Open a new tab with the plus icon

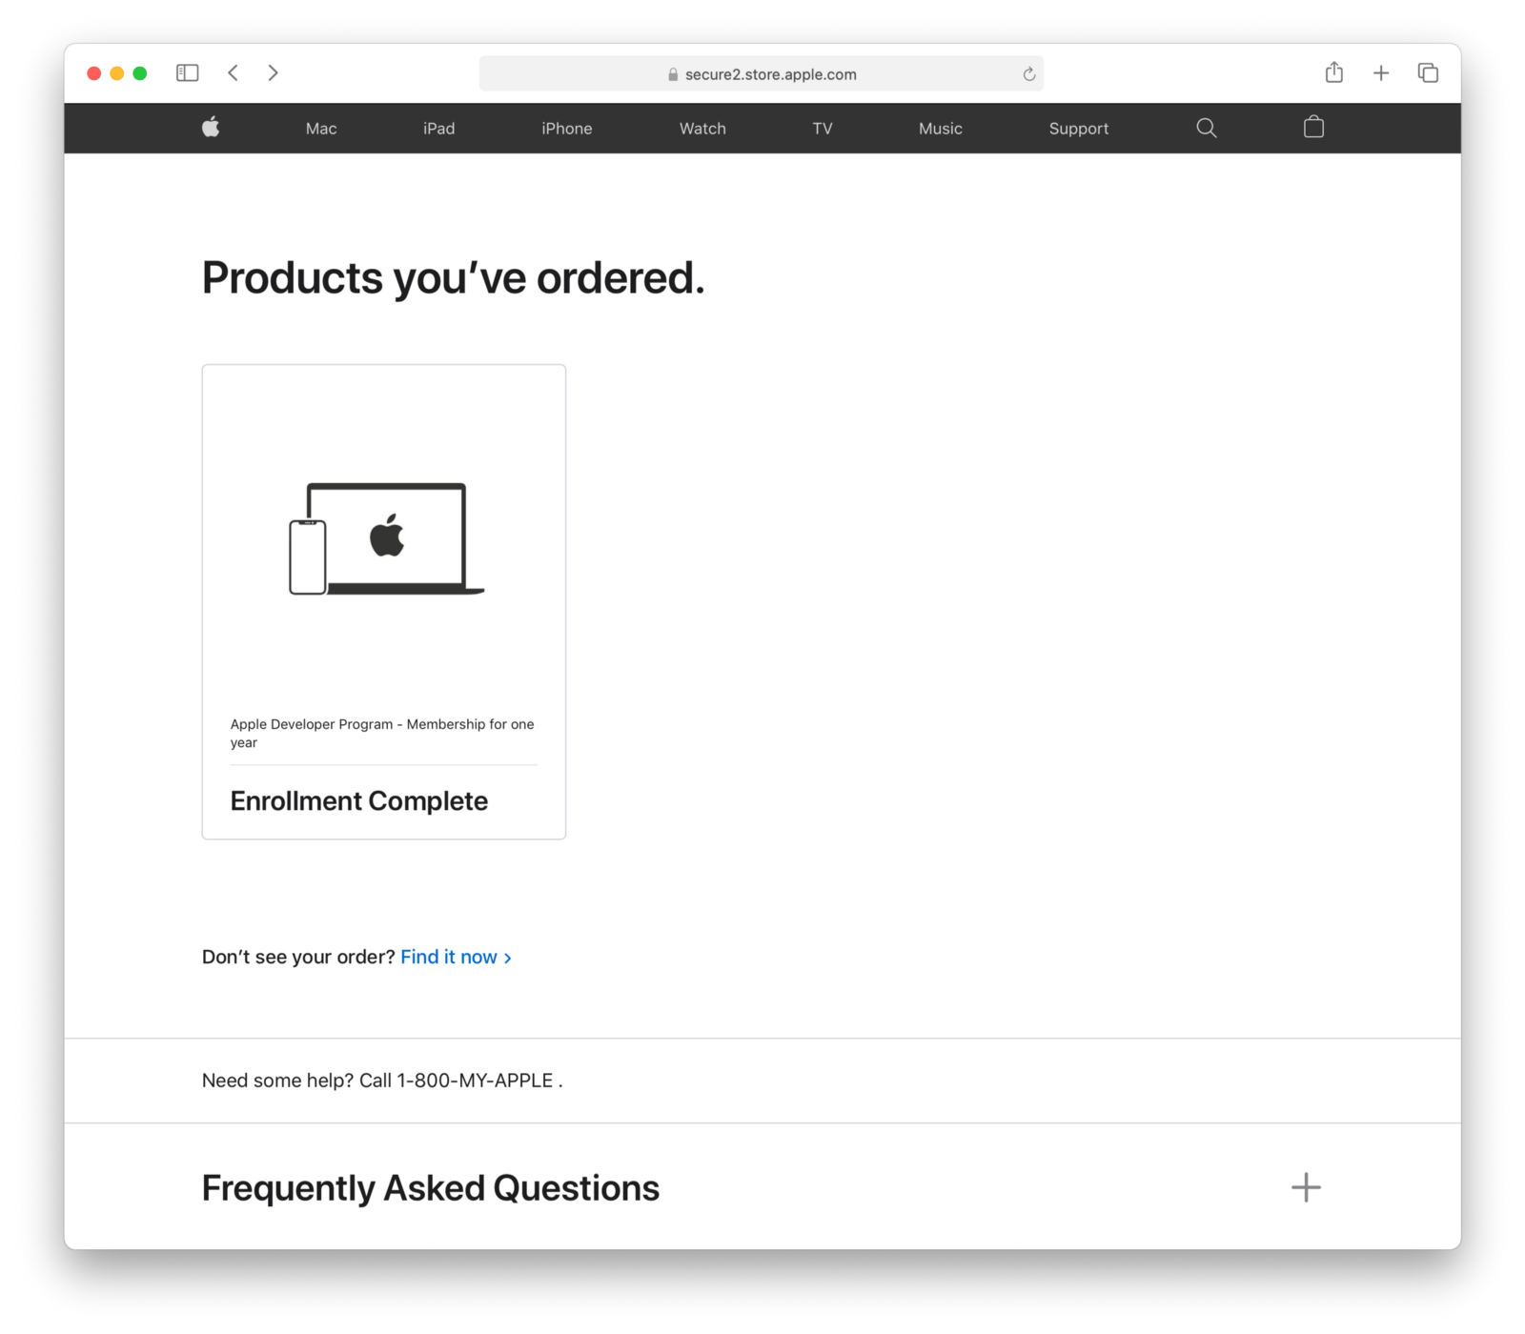coord(1380,72)
